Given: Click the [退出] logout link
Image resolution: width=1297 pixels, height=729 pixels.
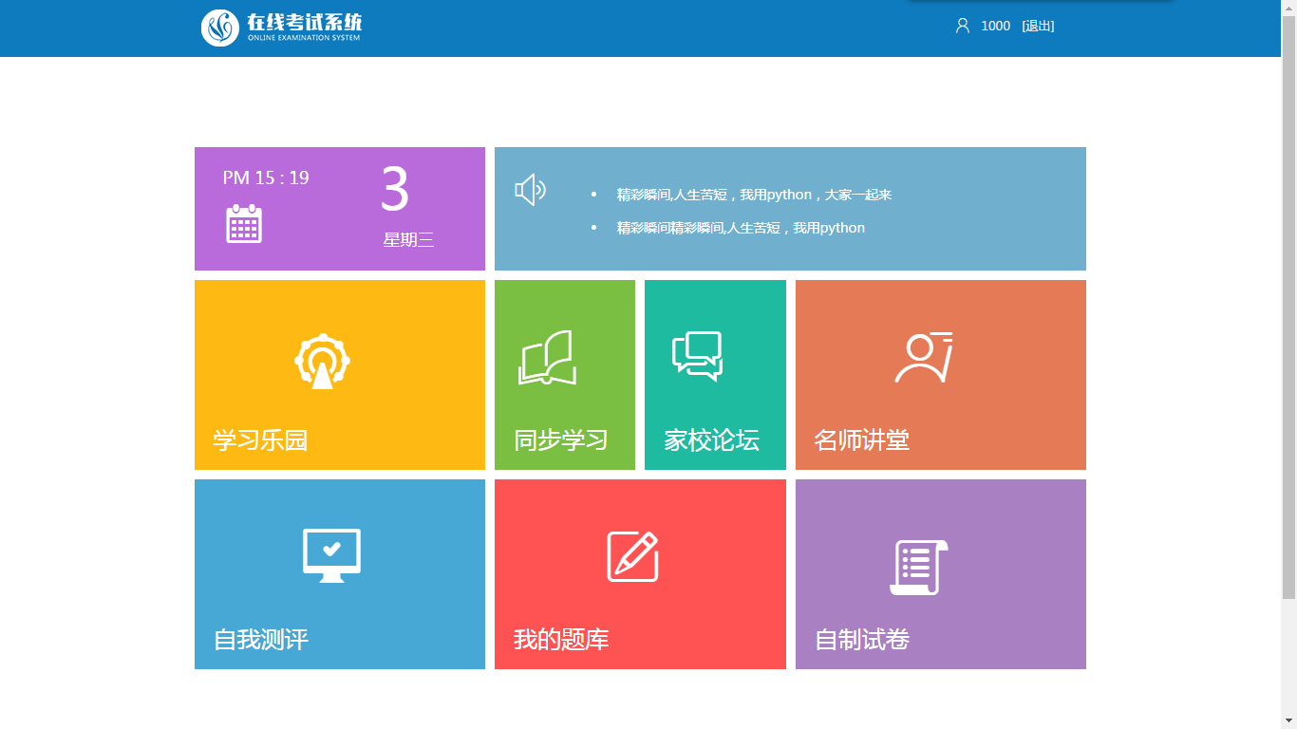Looking at the screenshot, I should (x=1038, y=26).
